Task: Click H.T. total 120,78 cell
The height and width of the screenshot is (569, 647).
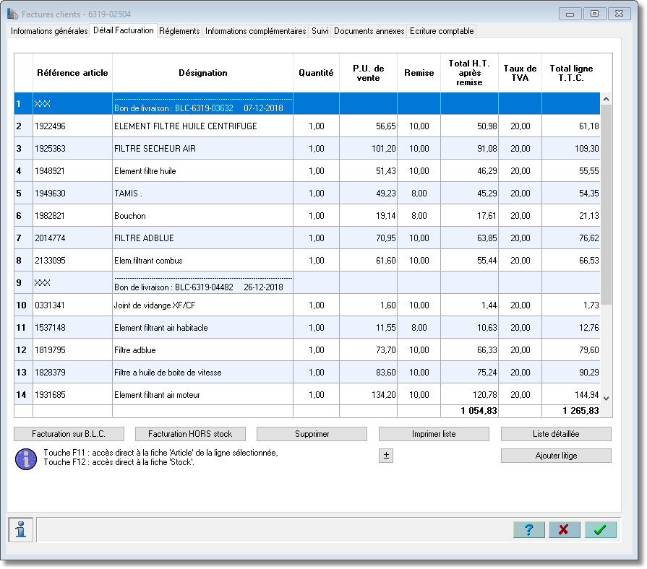Action: pos(469,395)
